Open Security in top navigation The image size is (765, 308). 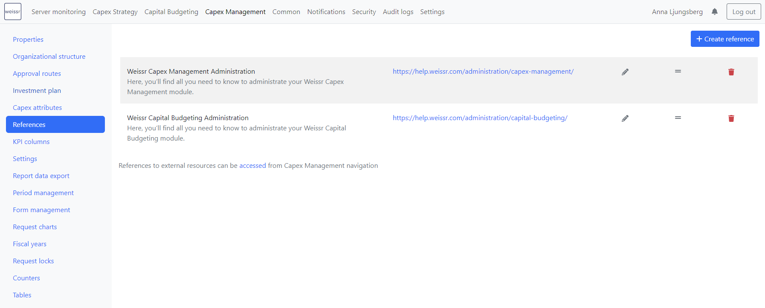point(364,12)
